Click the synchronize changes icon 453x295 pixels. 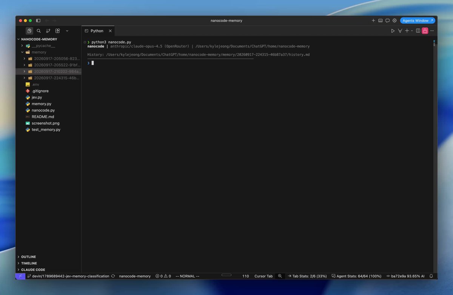[x=113, y=276]
